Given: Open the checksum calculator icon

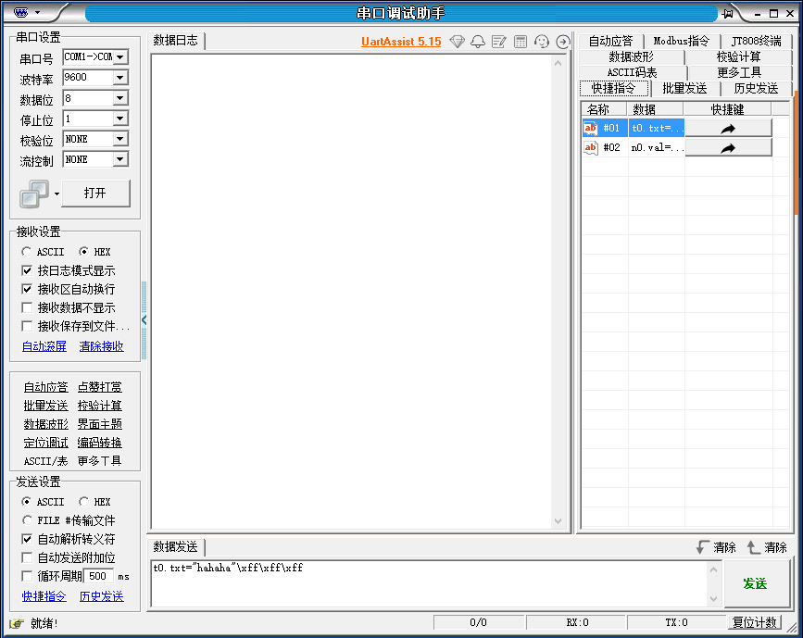Looking at the screenshot, I should (519, 43).
